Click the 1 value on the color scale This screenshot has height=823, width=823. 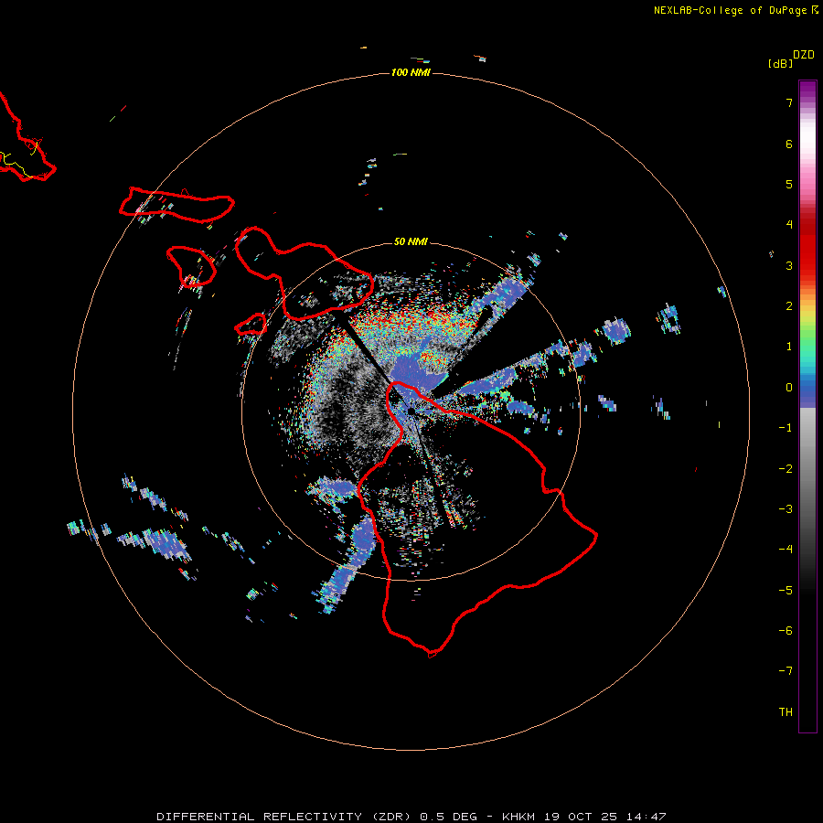pos(789,347)
